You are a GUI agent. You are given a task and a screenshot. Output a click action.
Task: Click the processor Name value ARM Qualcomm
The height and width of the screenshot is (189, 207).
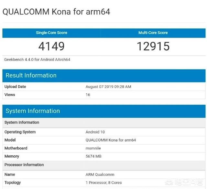(100, 174)
